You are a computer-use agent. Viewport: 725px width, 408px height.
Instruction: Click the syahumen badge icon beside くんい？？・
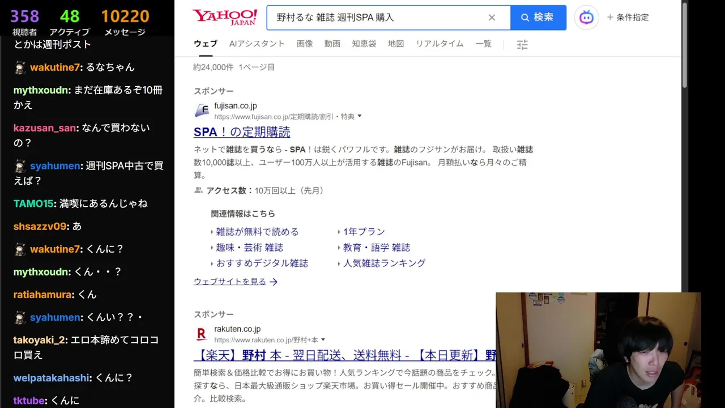[20, 317]
